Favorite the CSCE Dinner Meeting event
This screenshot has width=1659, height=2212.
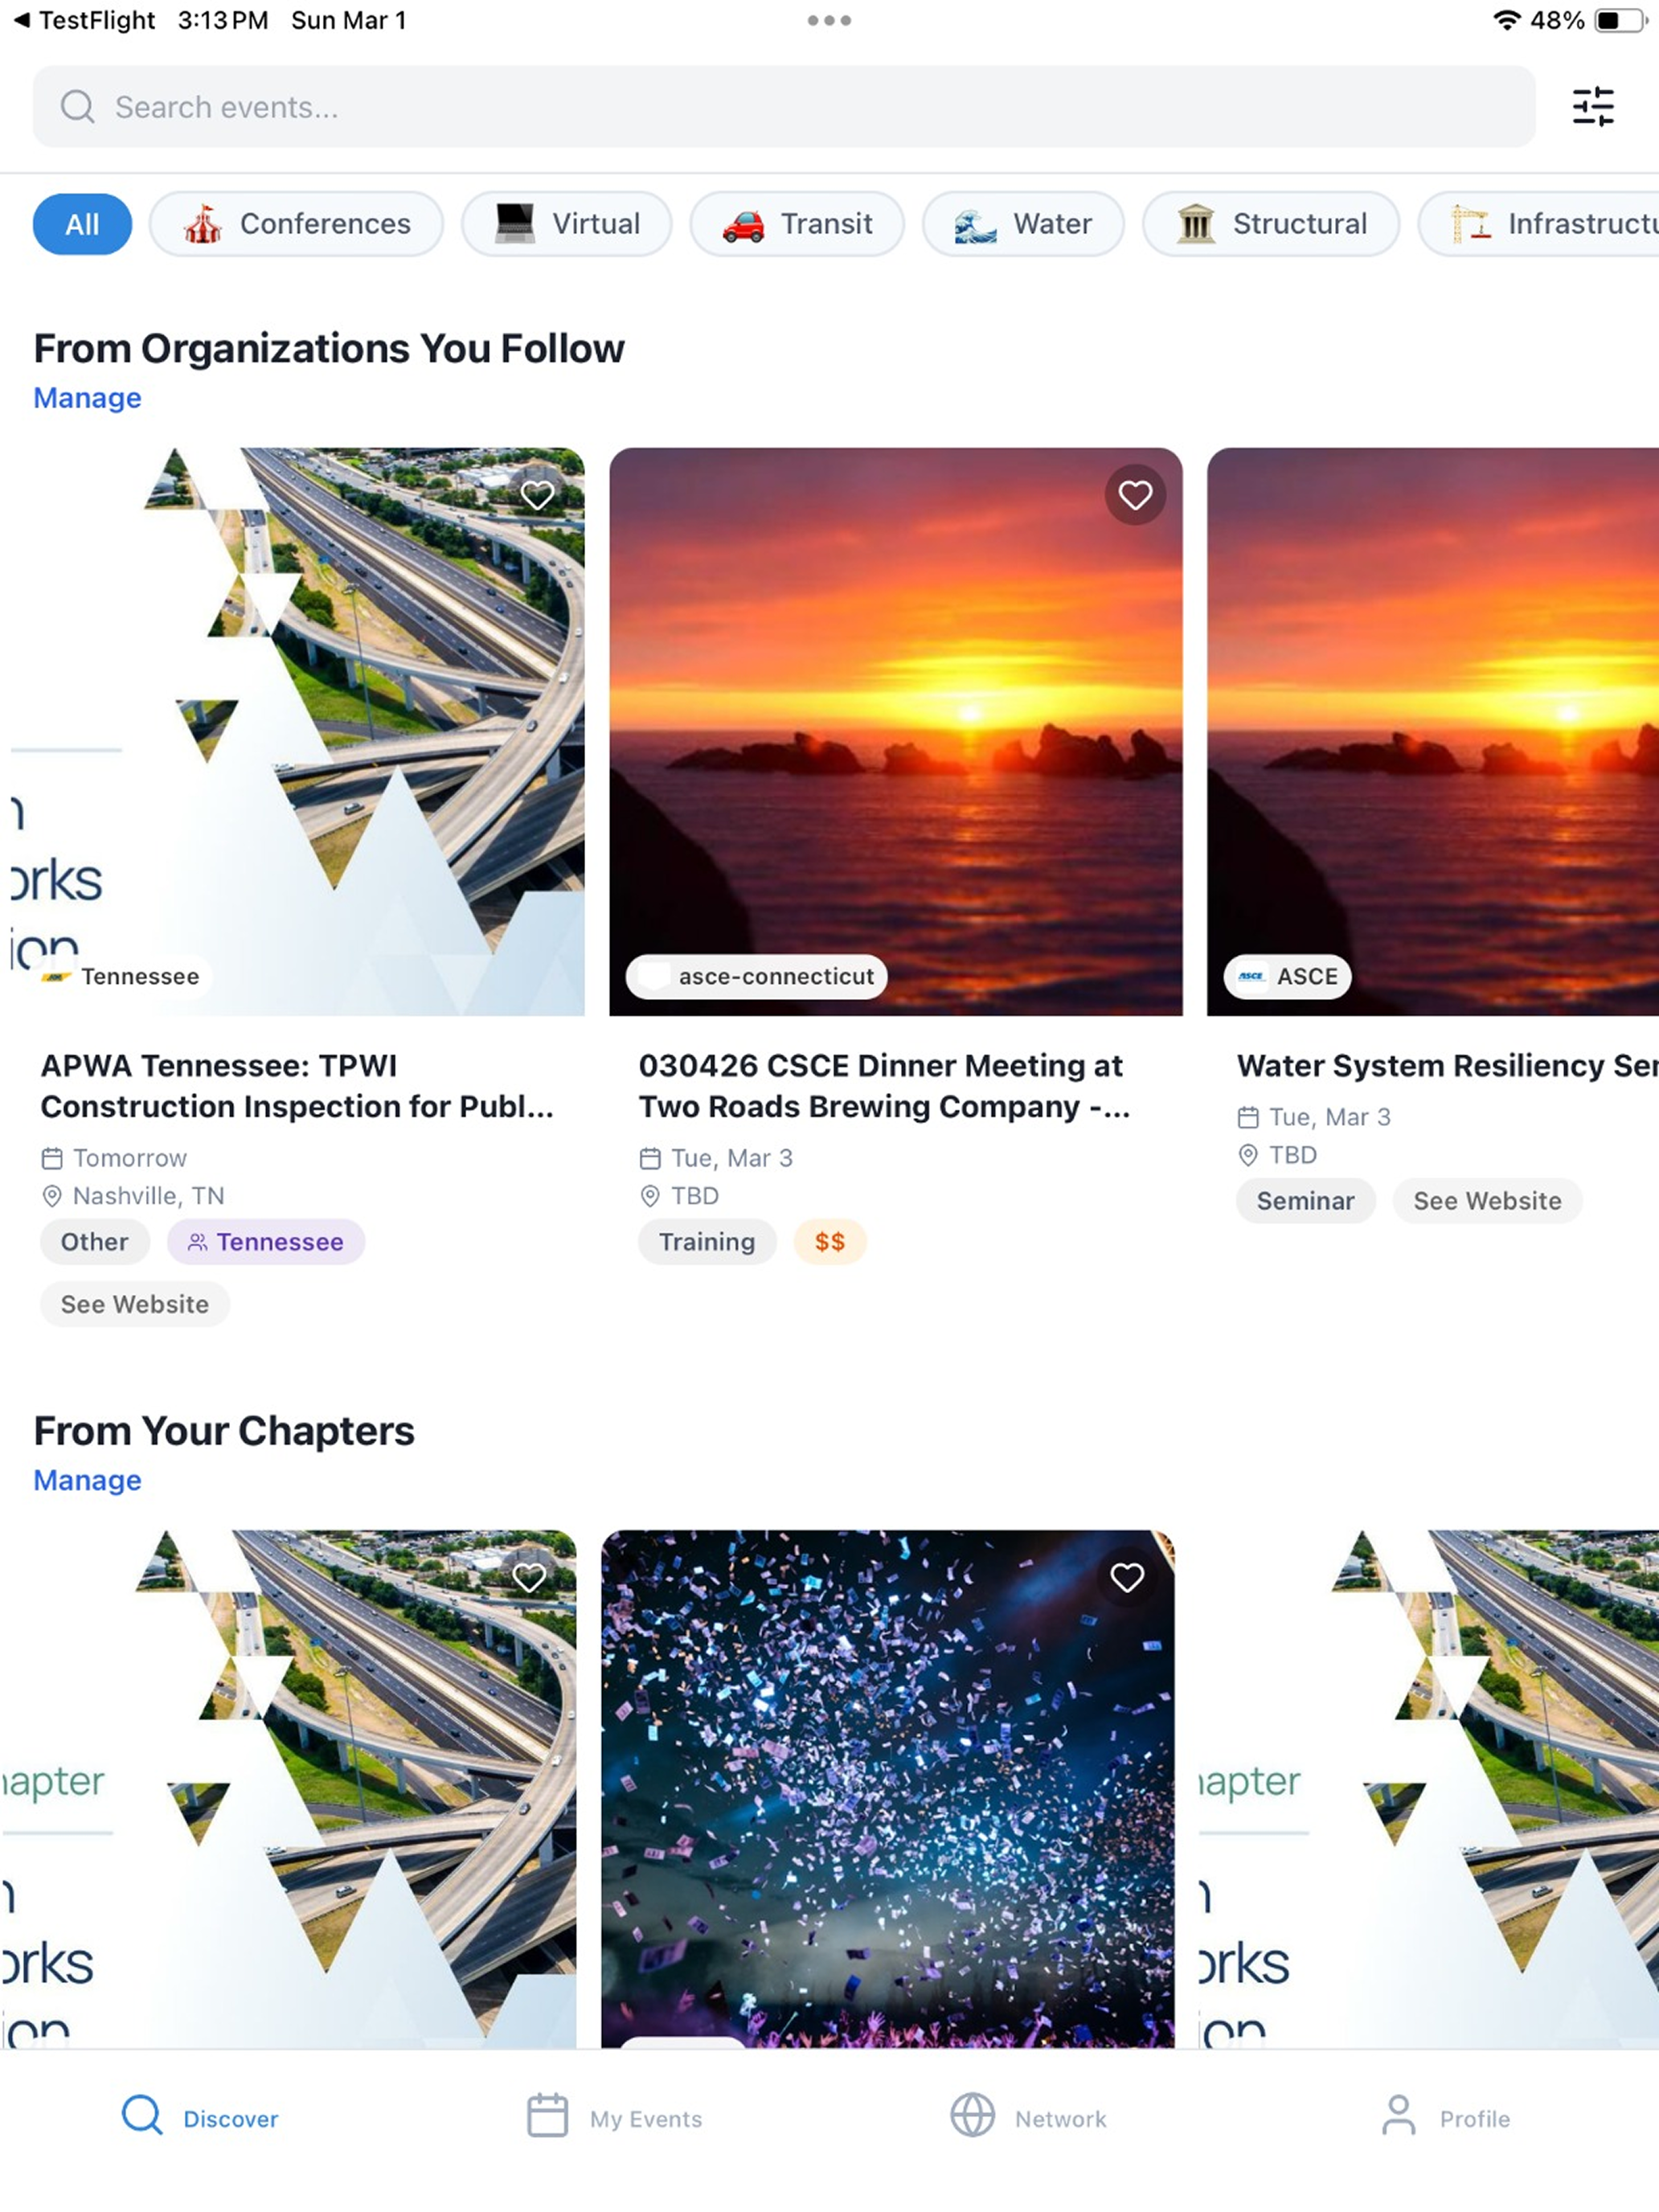click(x=1134, y=495)
